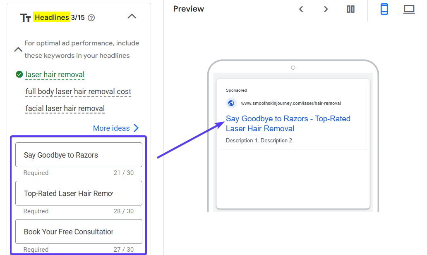427x255 pixels.
Task: Select the mobile preview icon
Action: click(384, 9)
